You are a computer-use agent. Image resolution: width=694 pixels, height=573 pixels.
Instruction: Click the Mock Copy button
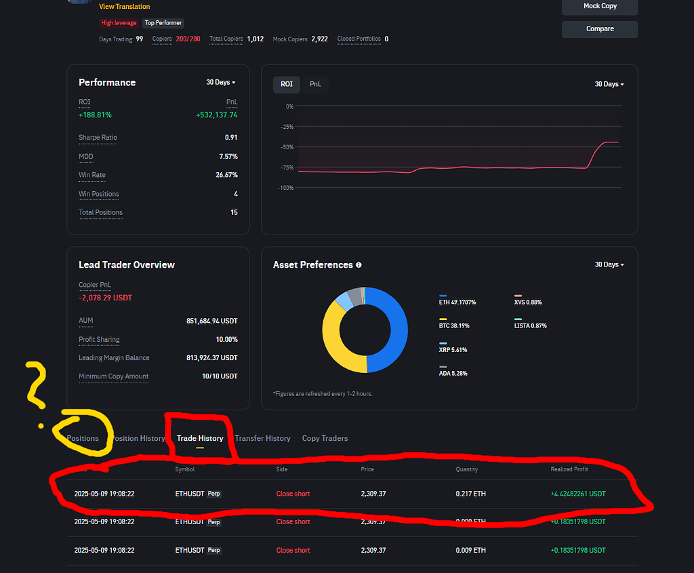[x=599, y=7]
